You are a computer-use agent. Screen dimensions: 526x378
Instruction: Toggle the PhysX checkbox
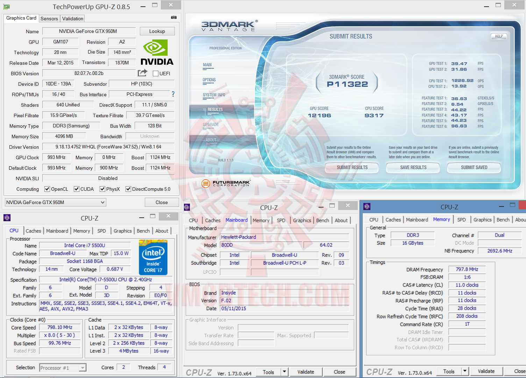click(x=102, y=189)
